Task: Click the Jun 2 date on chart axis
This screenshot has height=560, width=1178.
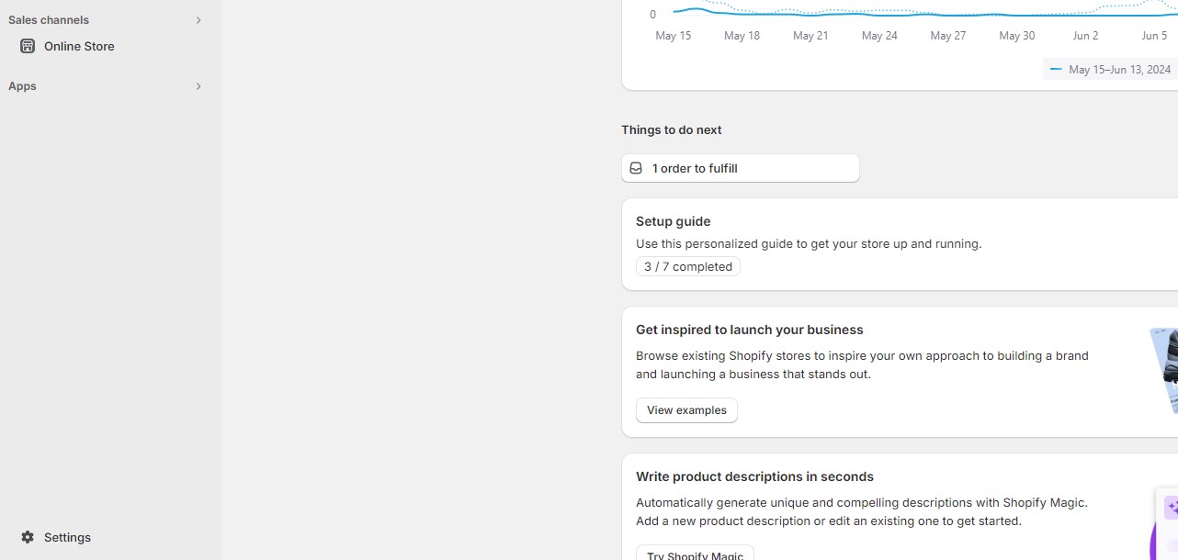Action: point(1085,36)
